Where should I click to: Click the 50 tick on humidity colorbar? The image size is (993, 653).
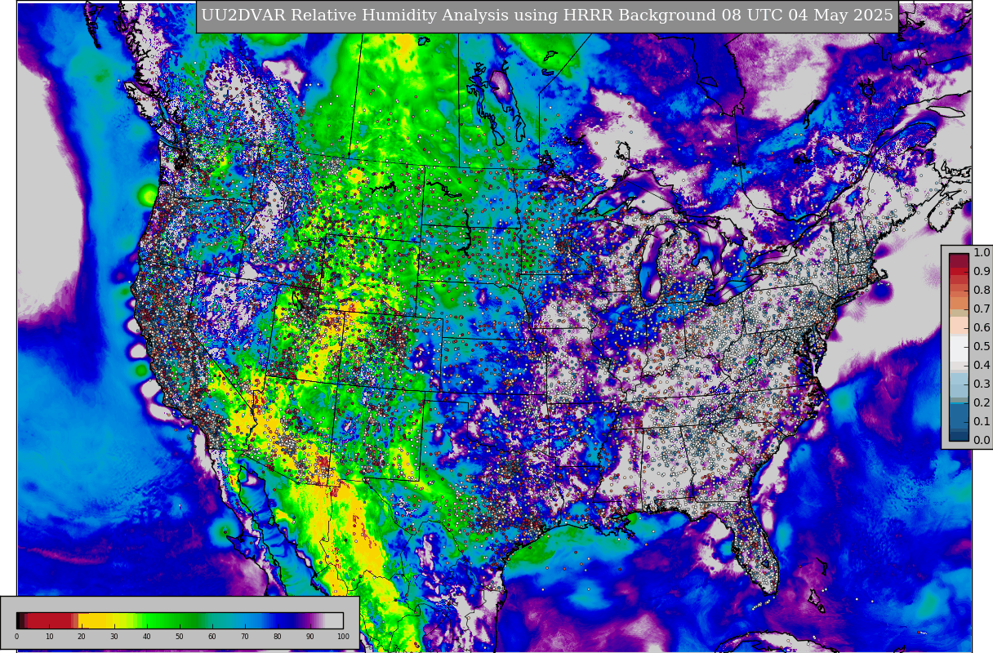180,637
